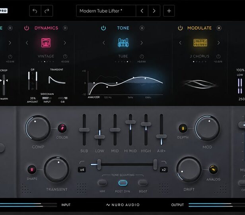This screenshot has width=245, height=215.
Task: Click the Nuro Audio logo
Action: click(x=122, y=205)
